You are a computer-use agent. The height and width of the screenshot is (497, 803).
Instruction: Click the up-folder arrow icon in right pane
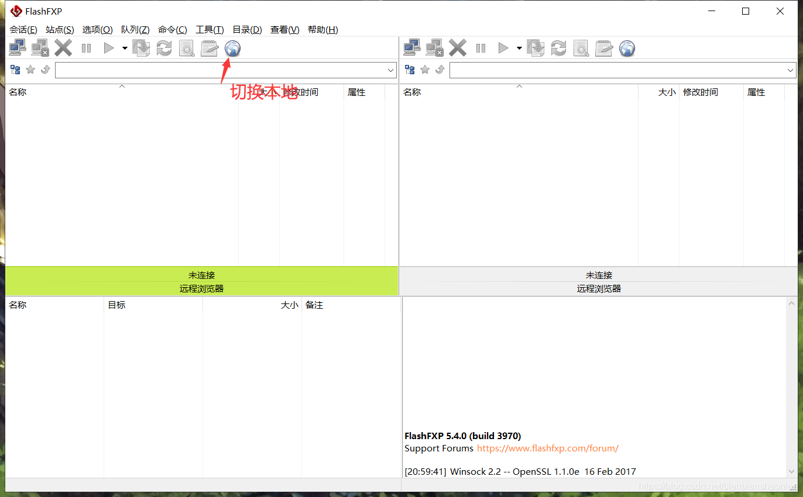click(440, 70)
